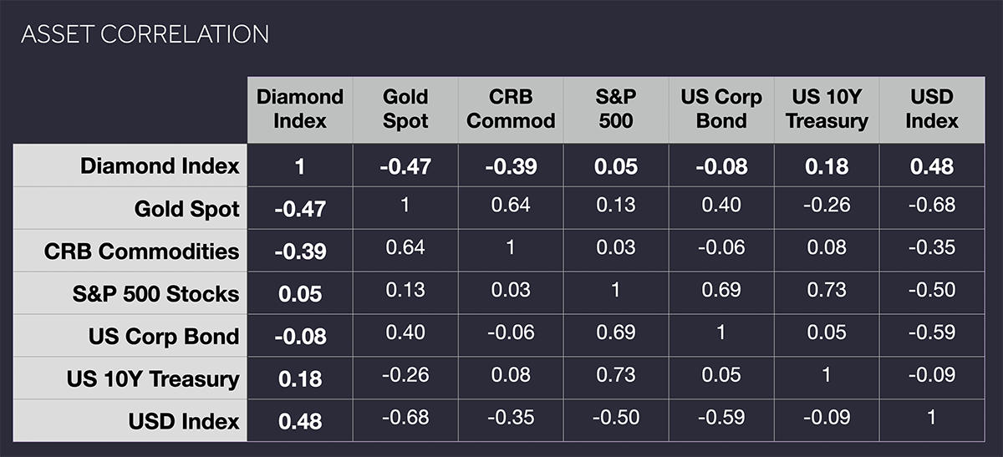This screenshot has width=1003, height=457.
Task: Select the Gold Spot row label
Action: [186, 208]
